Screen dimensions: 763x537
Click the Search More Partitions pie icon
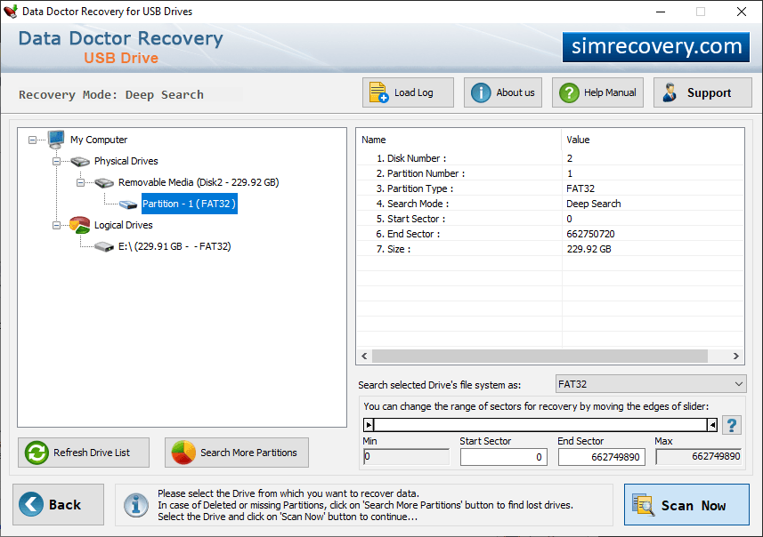pos(183,453)
